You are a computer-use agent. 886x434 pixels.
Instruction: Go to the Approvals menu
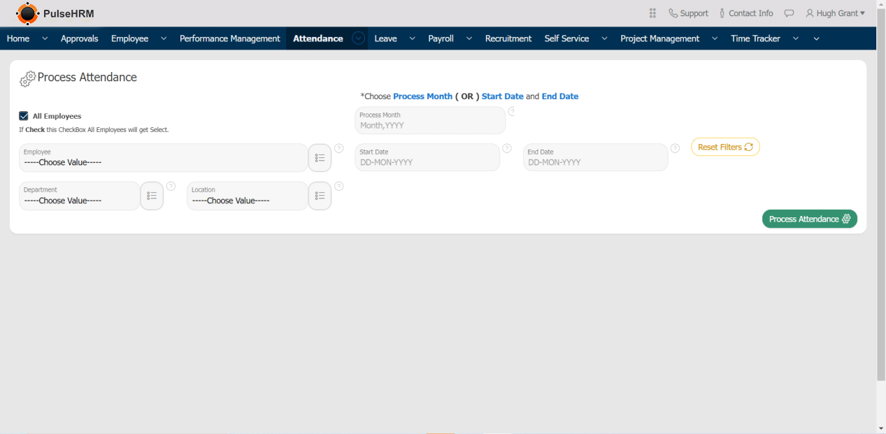point(79,38)
